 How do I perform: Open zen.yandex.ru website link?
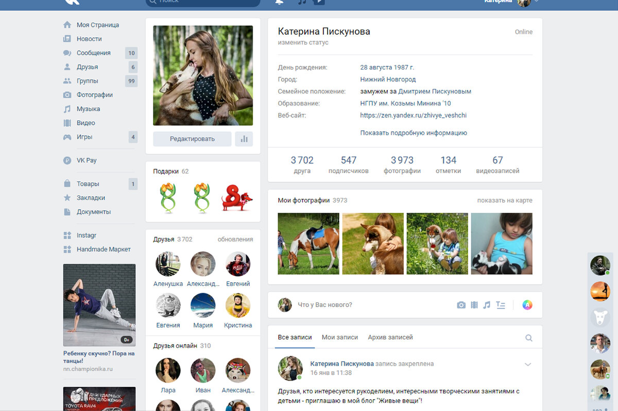click(x=414, y=115)
